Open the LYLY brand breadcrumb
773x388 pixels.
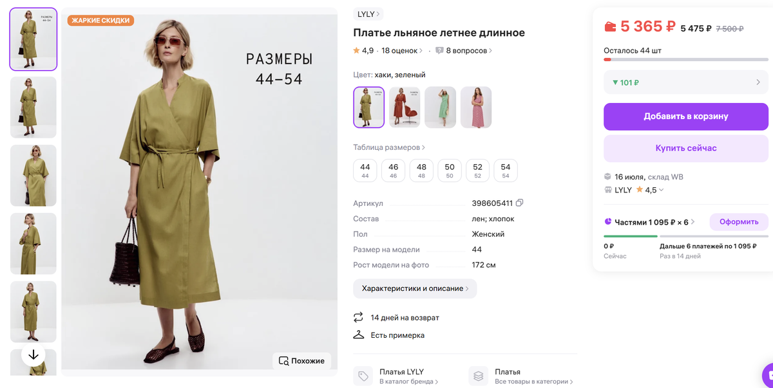click(369, 14)
